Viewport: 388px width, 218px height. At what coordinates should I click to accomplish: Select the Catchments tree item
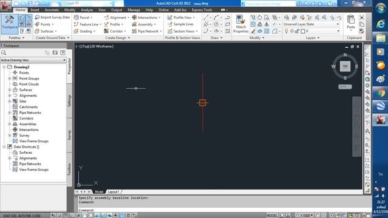pos(28,107)
